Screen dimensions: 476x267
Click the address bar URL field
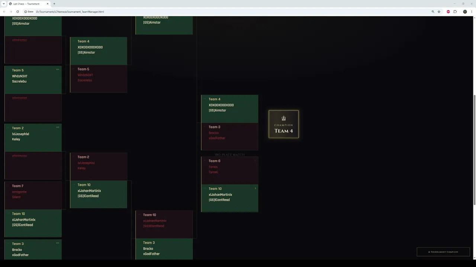pos(231,11)
